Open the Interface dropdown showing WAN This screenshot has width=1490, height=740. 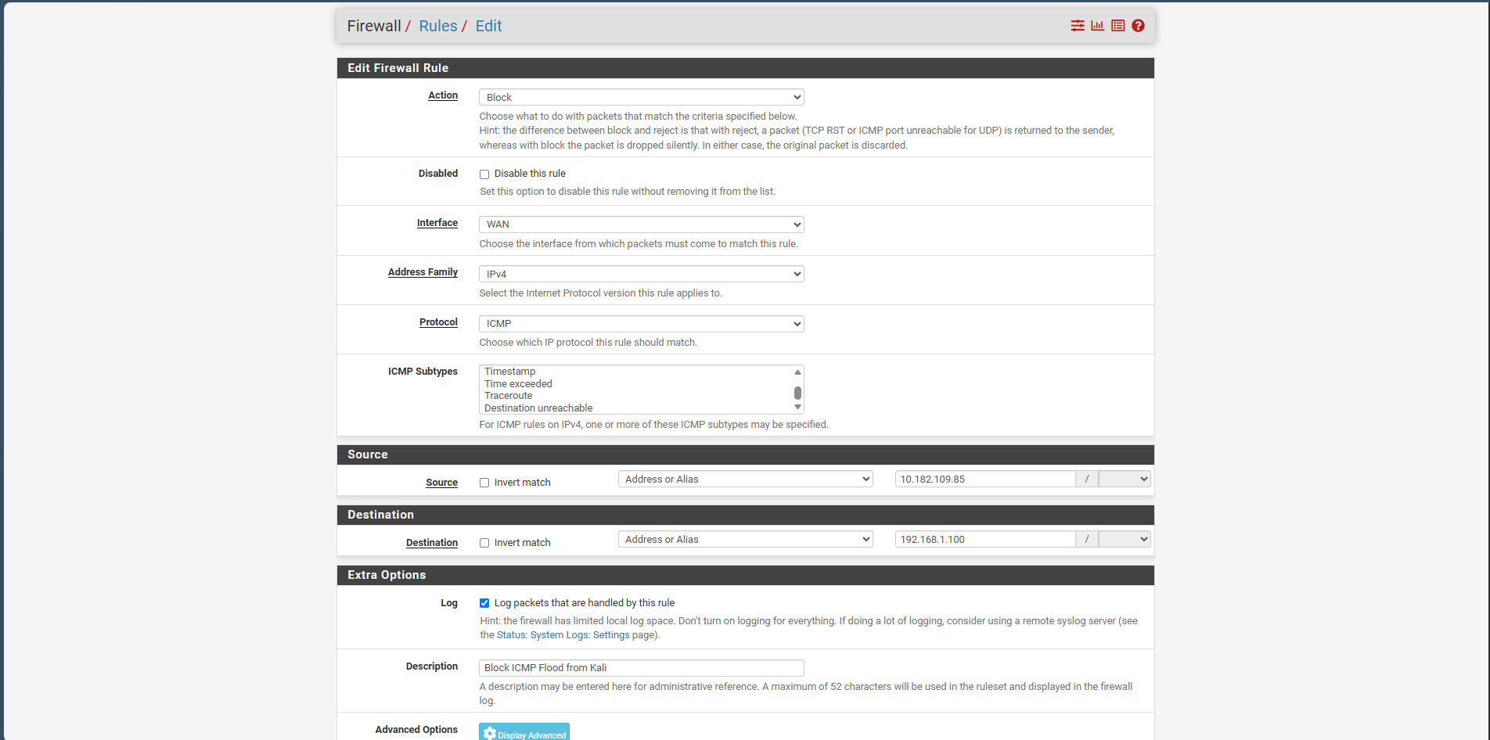pos(642,225)
